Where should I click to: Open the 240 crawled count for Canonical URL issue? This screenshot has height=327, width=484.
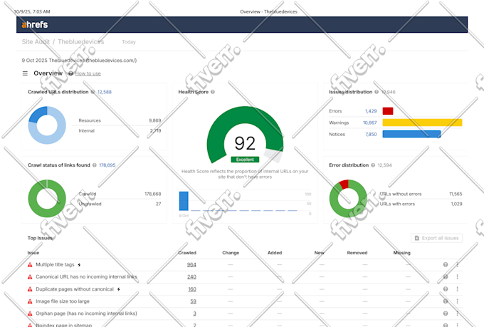point(191,277)
